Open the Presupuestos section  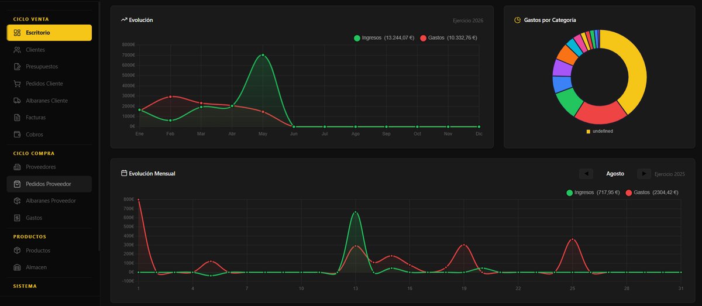click(49, 67)
